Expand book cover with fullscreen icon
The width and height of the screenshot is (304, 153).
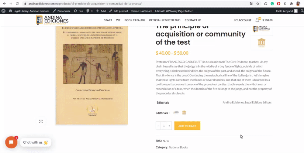(x=41, y=121)
